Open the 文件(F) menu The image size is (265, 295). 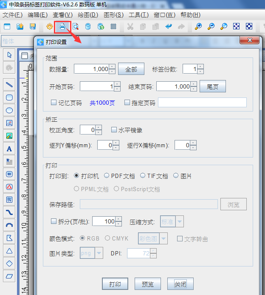pyautogui.click(x=13, y=15)
